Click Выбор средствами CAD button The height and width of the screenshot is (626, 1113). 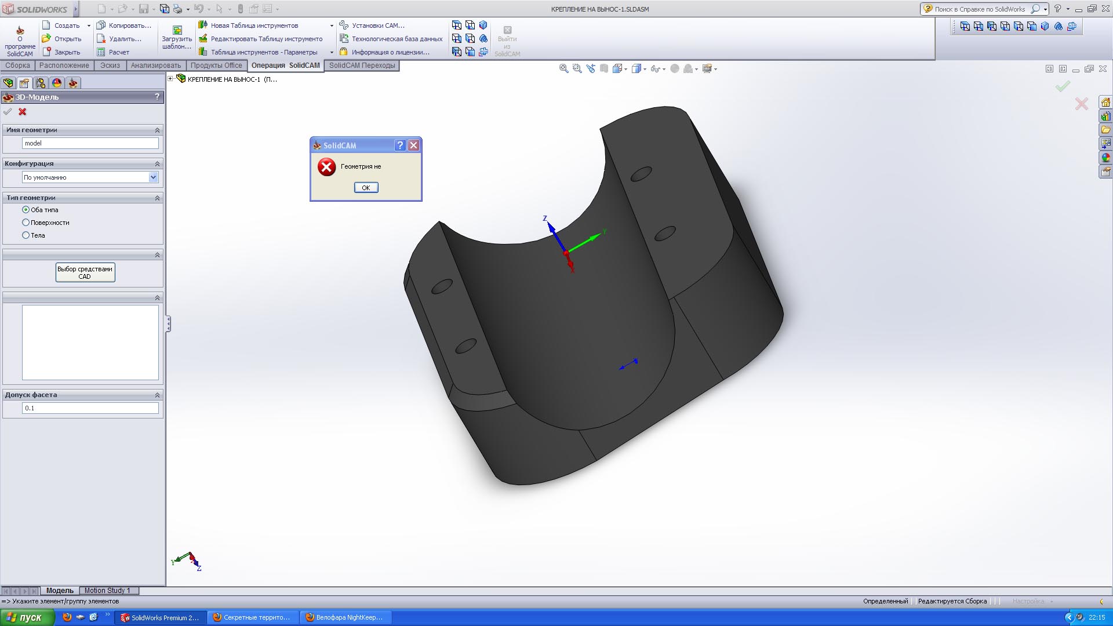pos(85,272)
